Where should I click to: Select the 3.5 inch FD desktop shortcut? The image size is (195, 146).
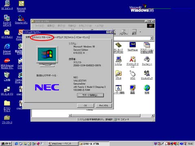tap(7, 90)
